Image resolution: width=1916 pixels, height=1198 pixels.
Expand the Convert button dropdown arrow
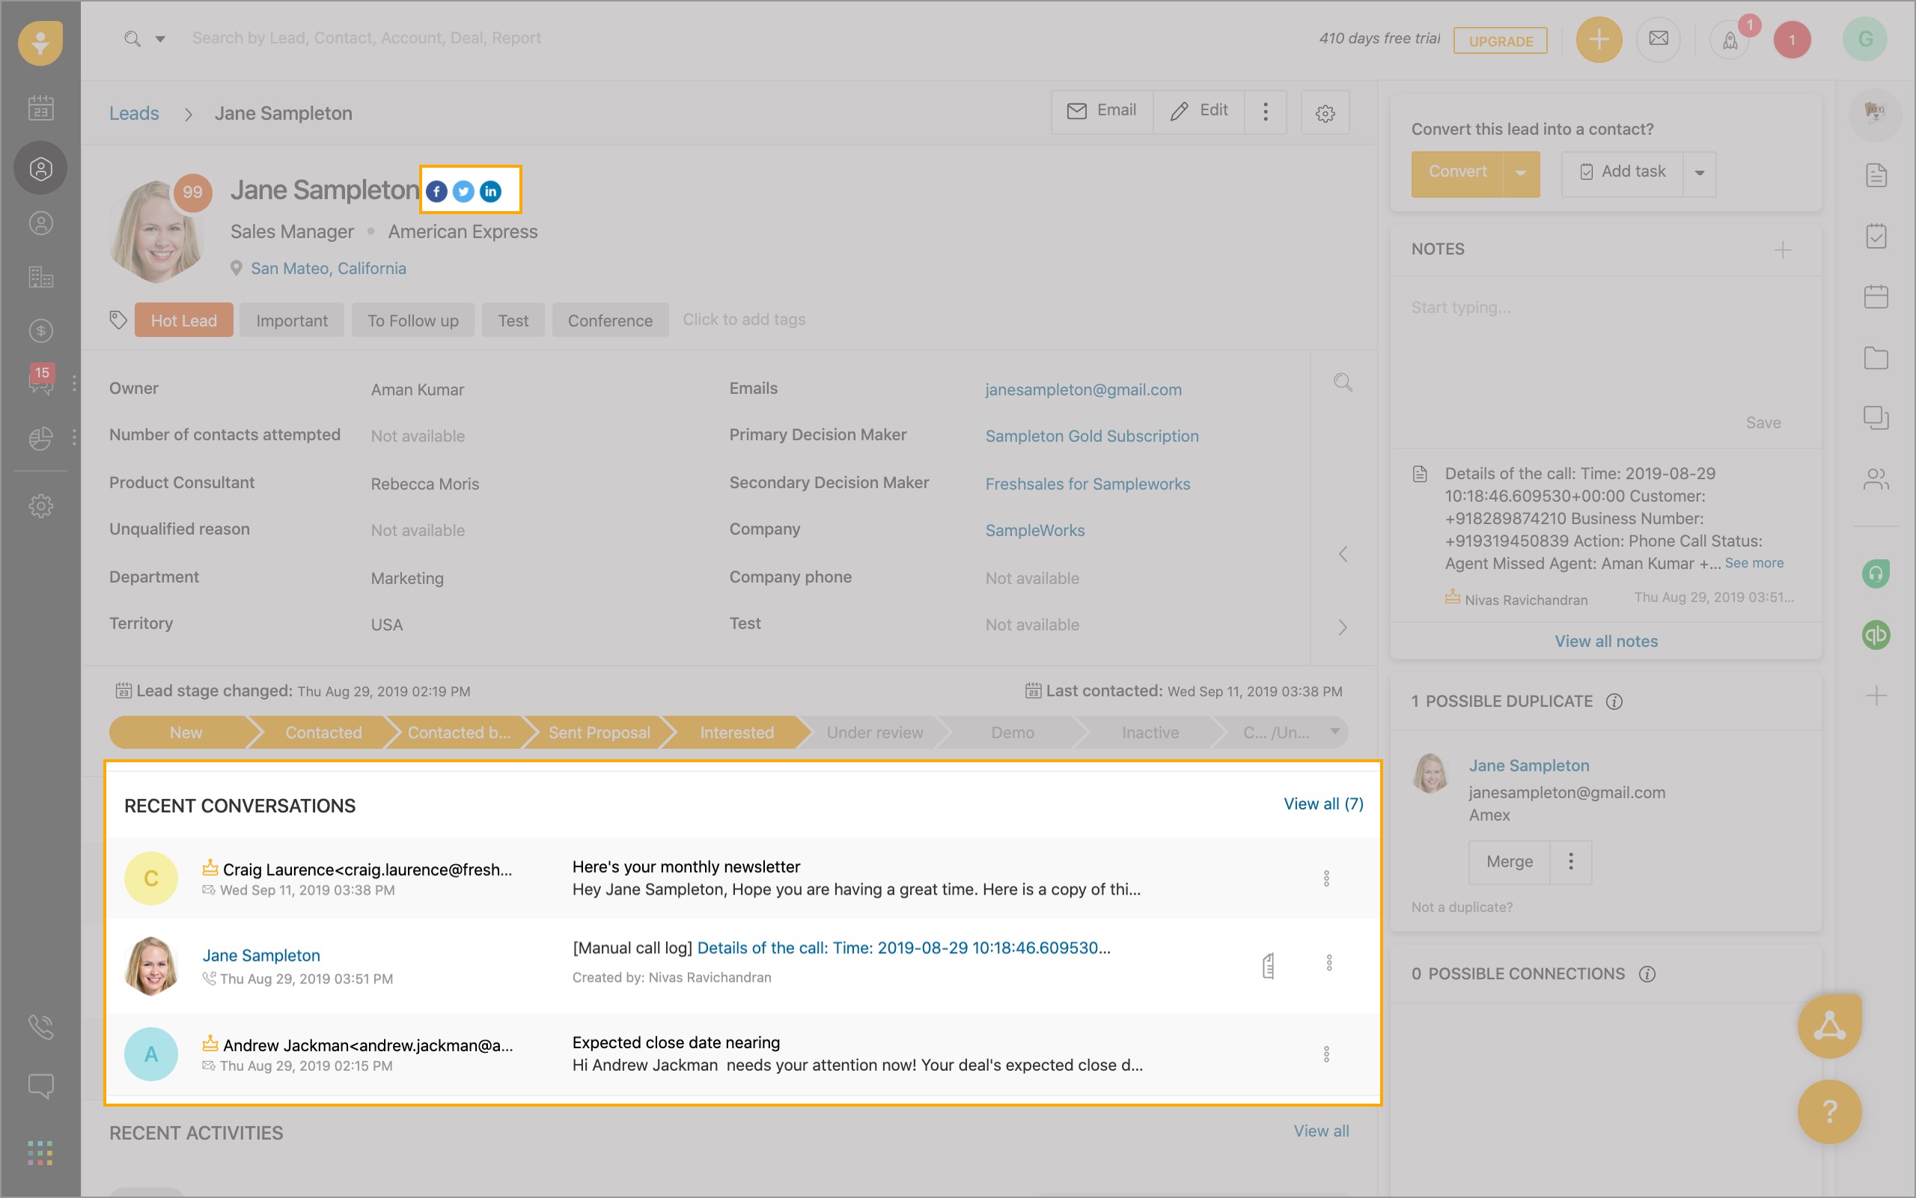pos(1520,173)
